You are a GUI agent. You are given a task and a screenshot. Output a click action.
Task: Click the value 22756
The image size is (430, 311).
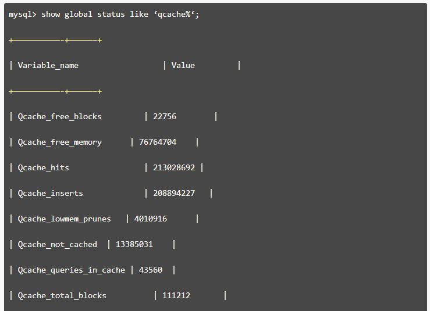[165, 116]
